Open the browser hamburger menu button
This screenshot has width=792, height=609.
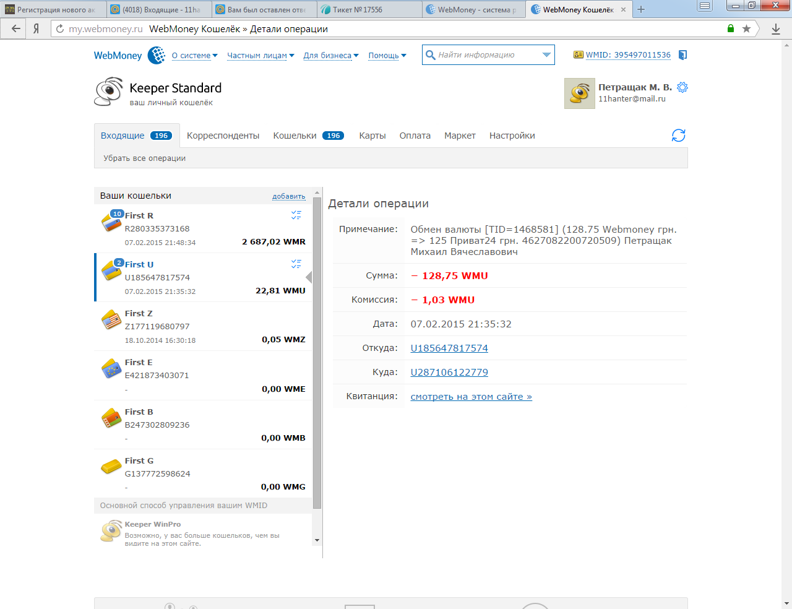(704, 6)
